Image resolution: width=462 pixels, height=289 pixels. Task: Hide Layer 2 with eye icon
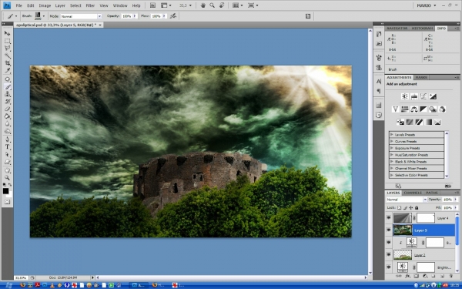point(389,254)
